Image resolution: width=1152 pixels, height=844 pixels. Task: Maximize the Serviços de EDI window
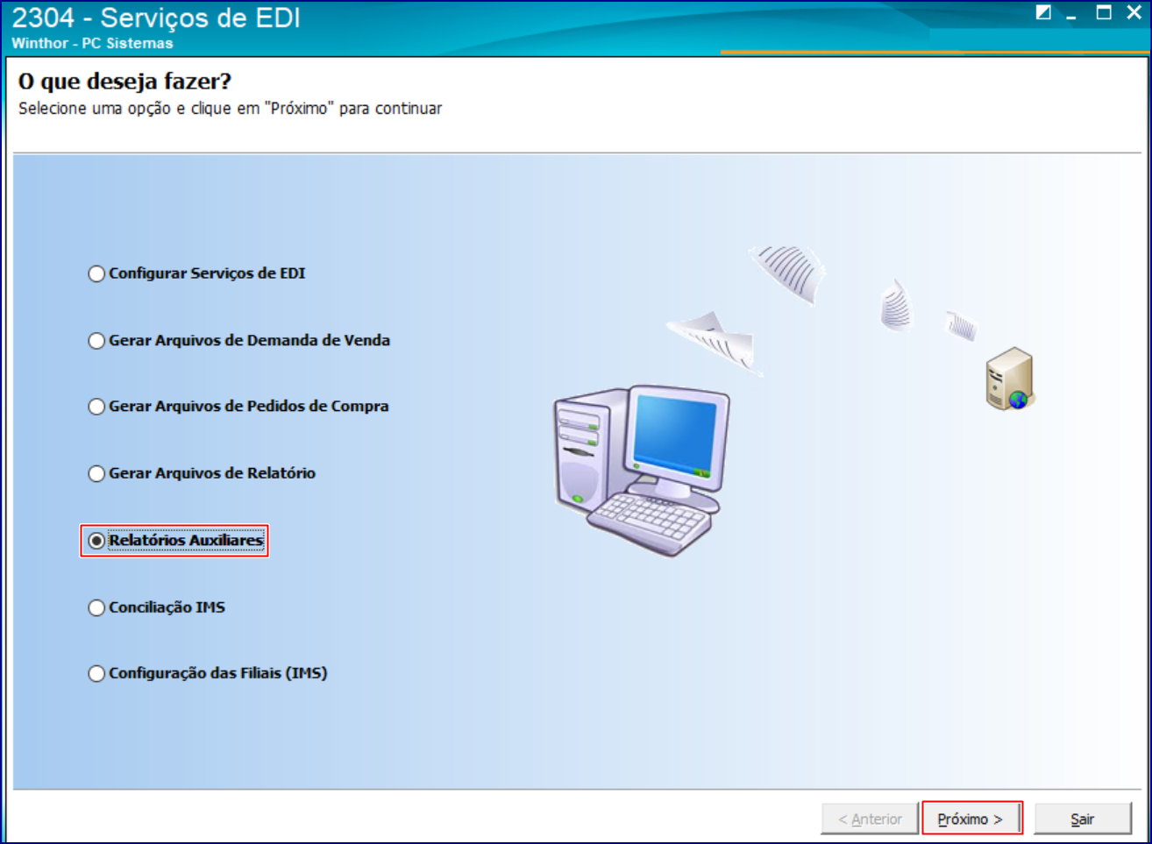[1104, 12]
